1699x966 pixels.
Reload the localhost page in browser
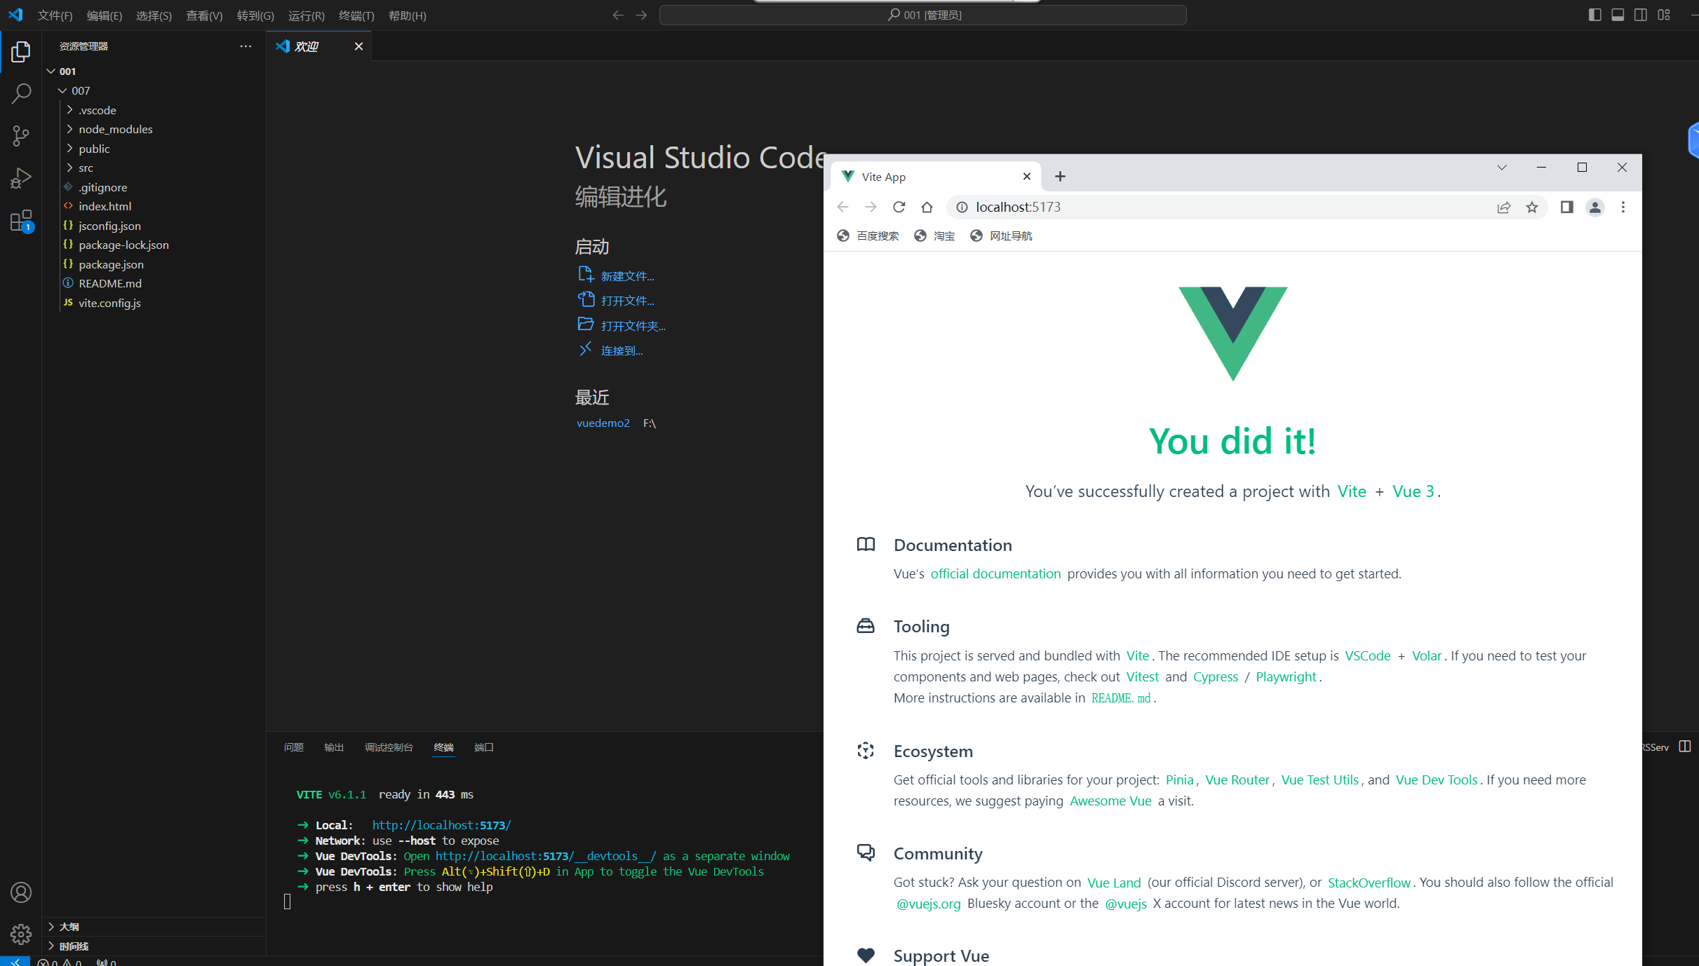click(x=899, y=207)
